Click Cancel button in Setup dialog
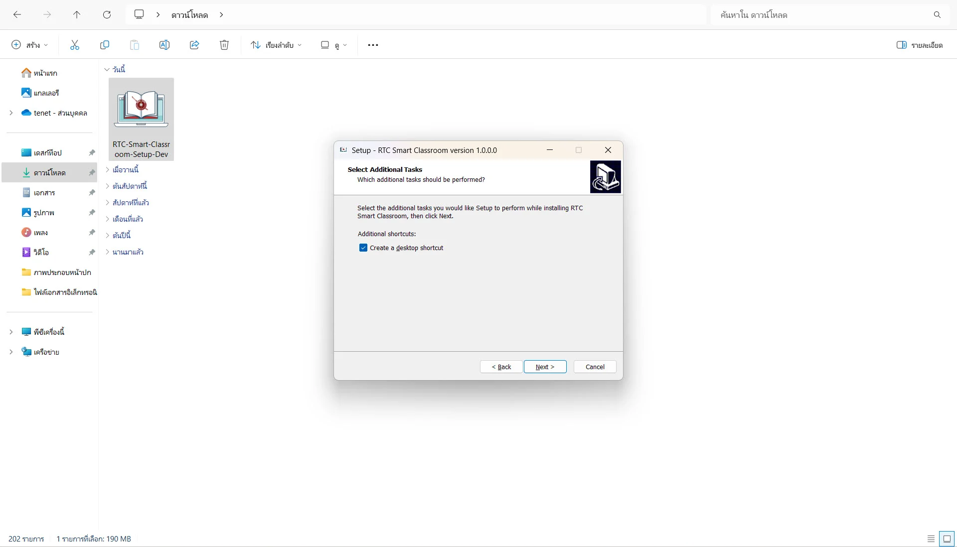The height and width of the screenshot is (547, 957). (x=595, y=367)
